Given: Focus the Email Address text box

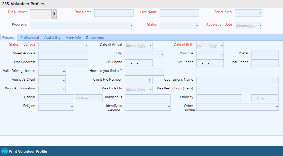Looking at the screenshot, I should tap(63, 63).
